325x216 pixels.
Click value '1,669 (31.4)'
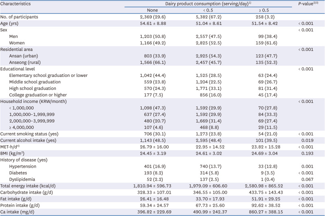tap(209, 121)
